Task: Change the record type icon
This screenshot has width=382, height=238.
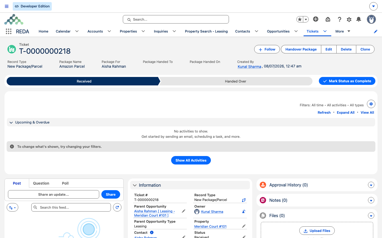Action: point(244,200)
